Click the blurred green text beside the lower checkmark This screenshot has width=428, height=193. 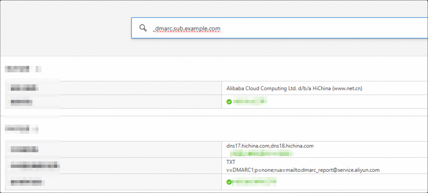coord(254,182)
